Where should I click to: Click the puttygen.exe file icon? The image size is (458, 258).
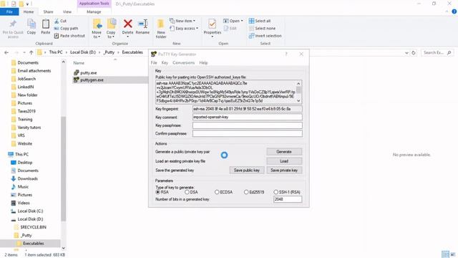pos(77,80)
